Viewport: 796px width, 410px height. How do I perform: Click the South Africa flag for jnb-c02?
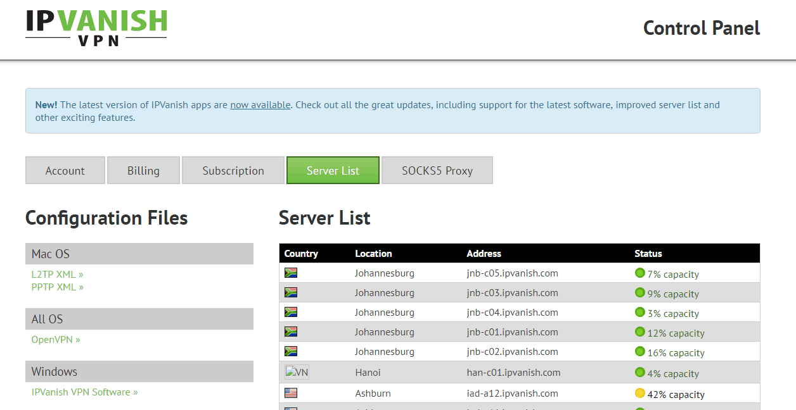click(291, 352)
